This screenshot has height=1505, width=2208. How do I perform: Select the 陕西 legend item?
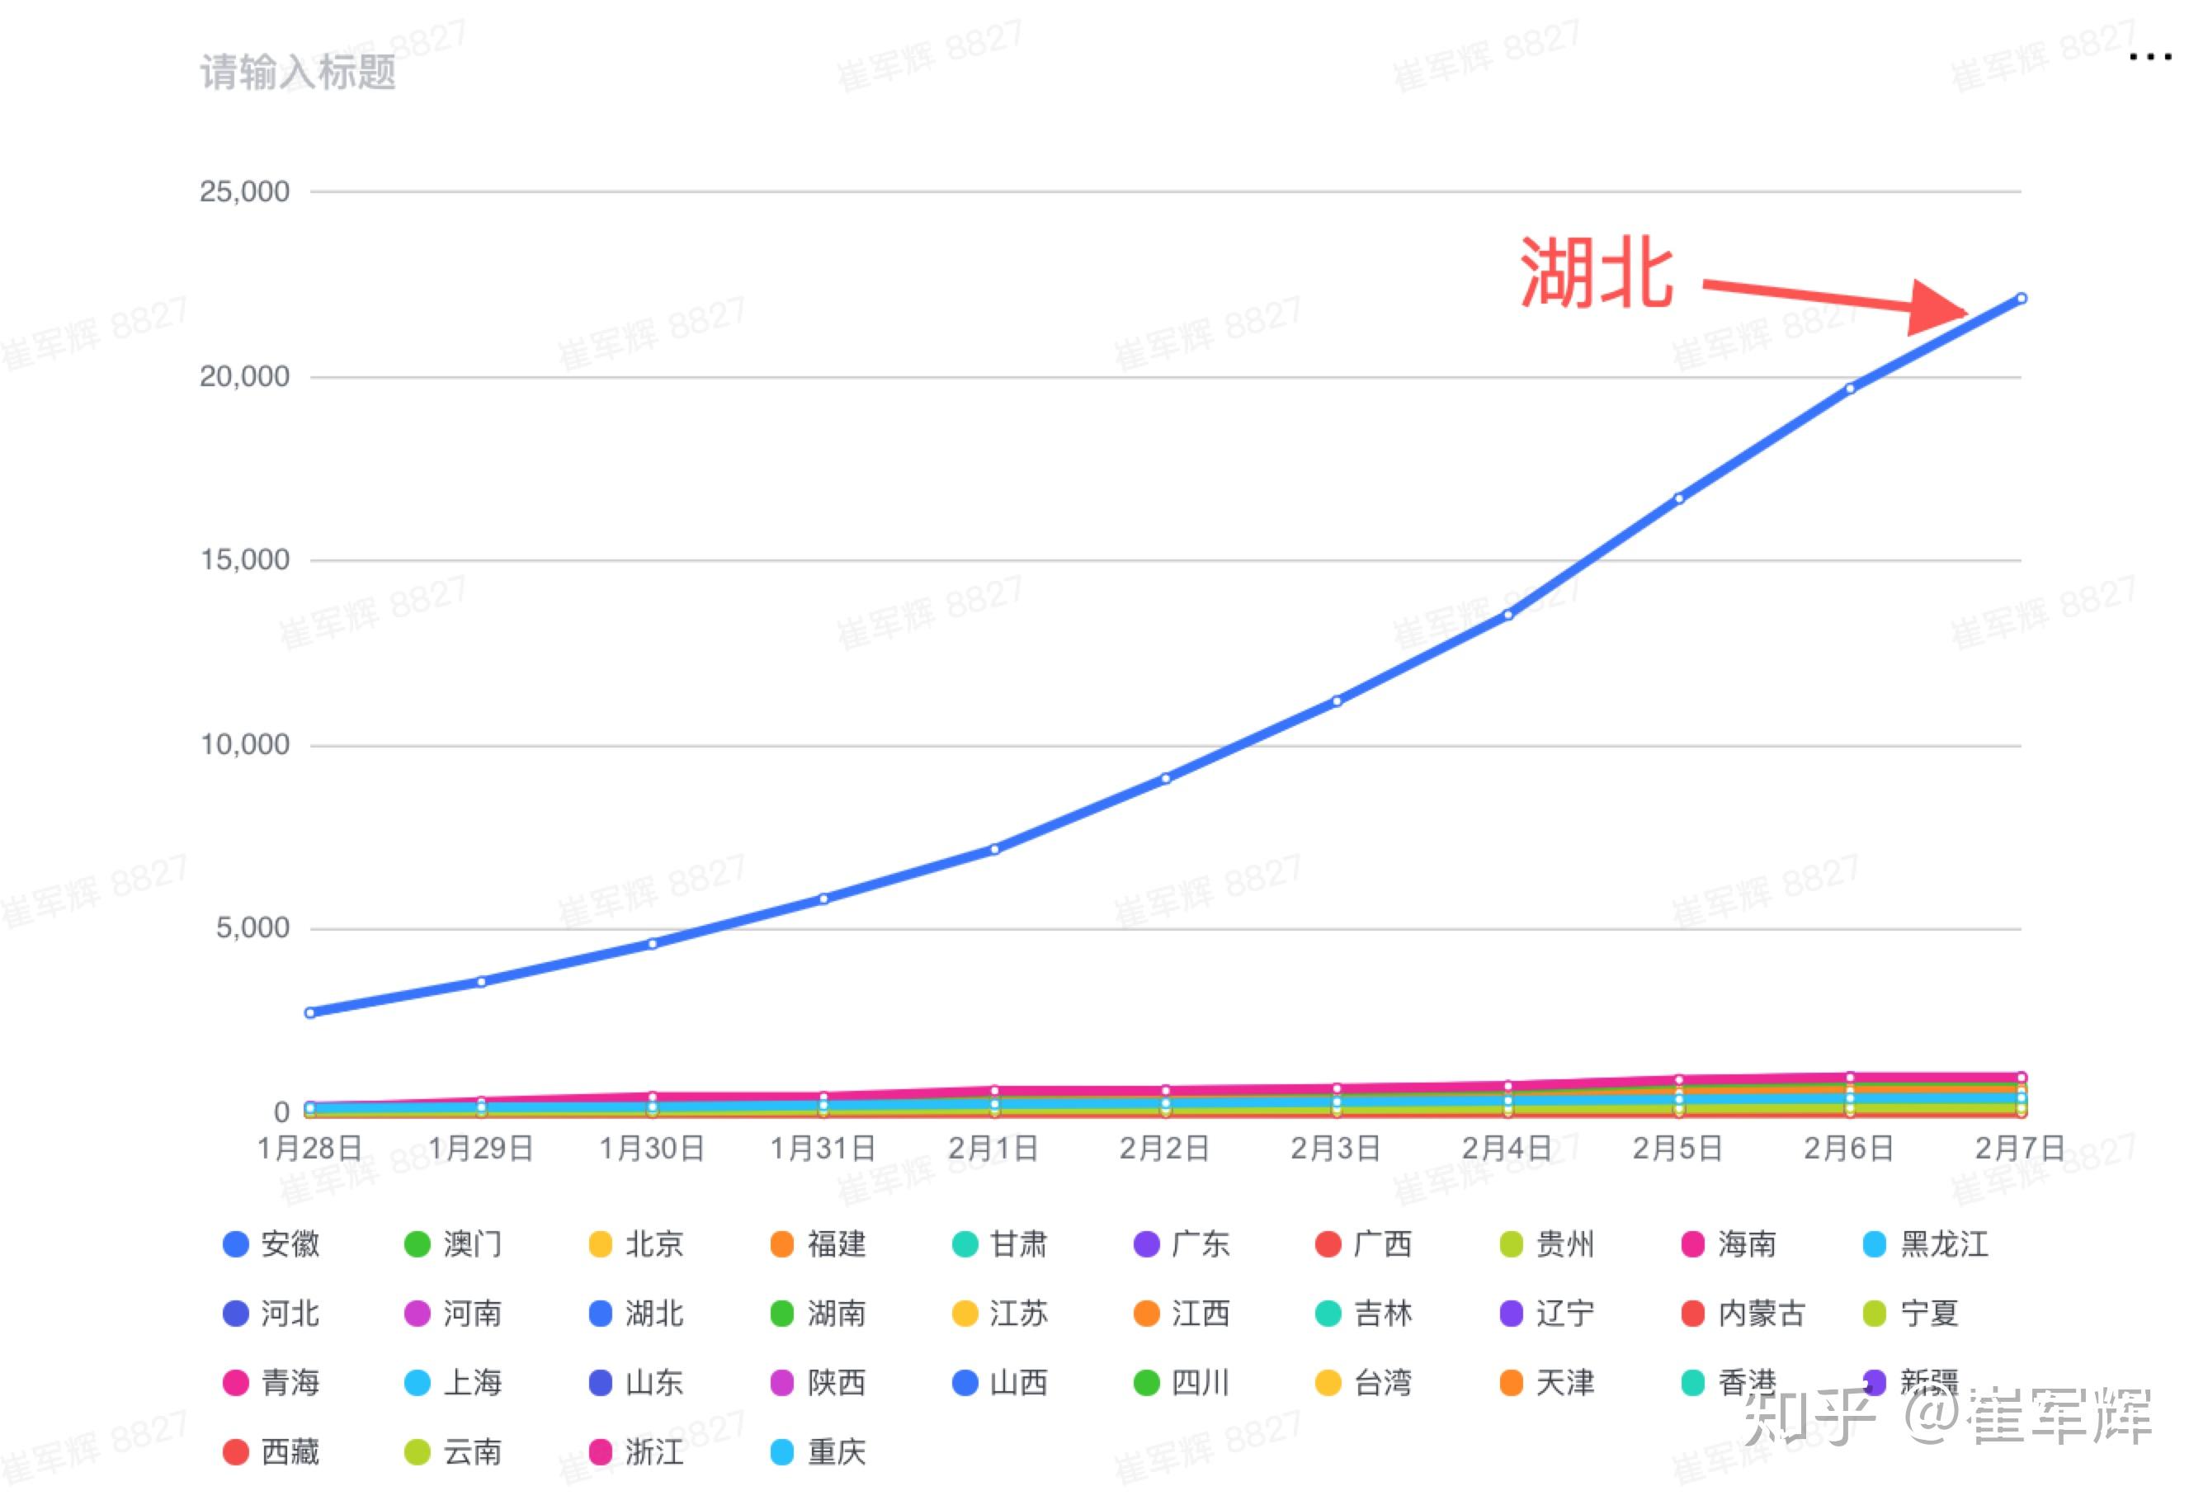click(x=818, y=1382)
